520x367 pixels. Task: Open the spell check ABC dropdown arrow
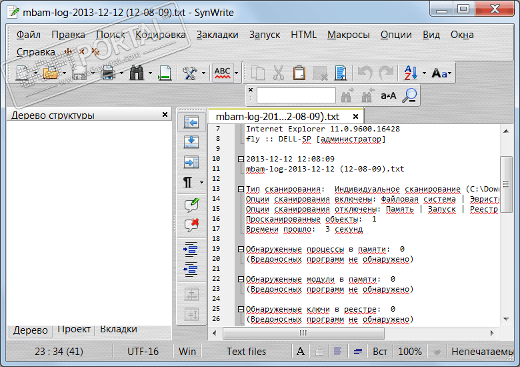click(x=236, y=73)
